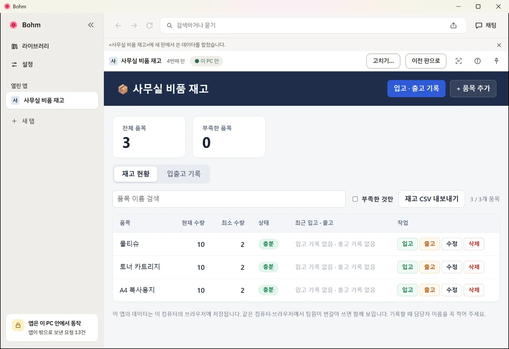
Task: Collapse the sidebar with the double chevron
Action: (91, 25)
